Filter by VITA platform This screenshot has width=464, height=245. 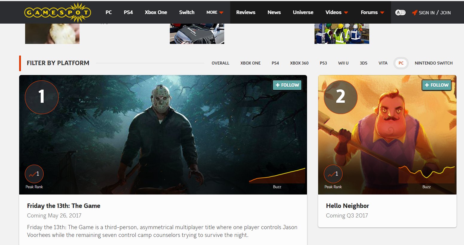point(383,63)
